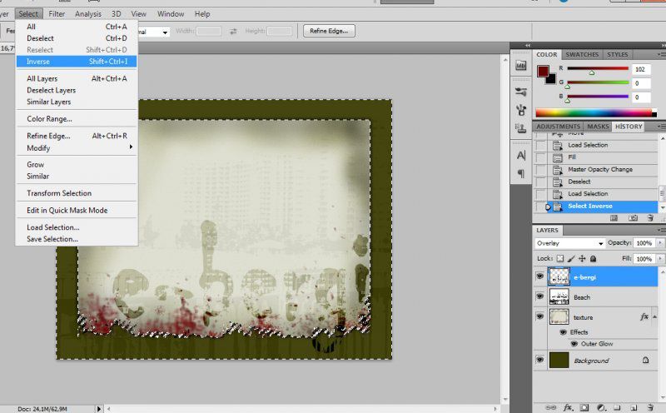Open the Overlay blend mode dropdown
Screen dimensions: 666x413
point(569,243)
